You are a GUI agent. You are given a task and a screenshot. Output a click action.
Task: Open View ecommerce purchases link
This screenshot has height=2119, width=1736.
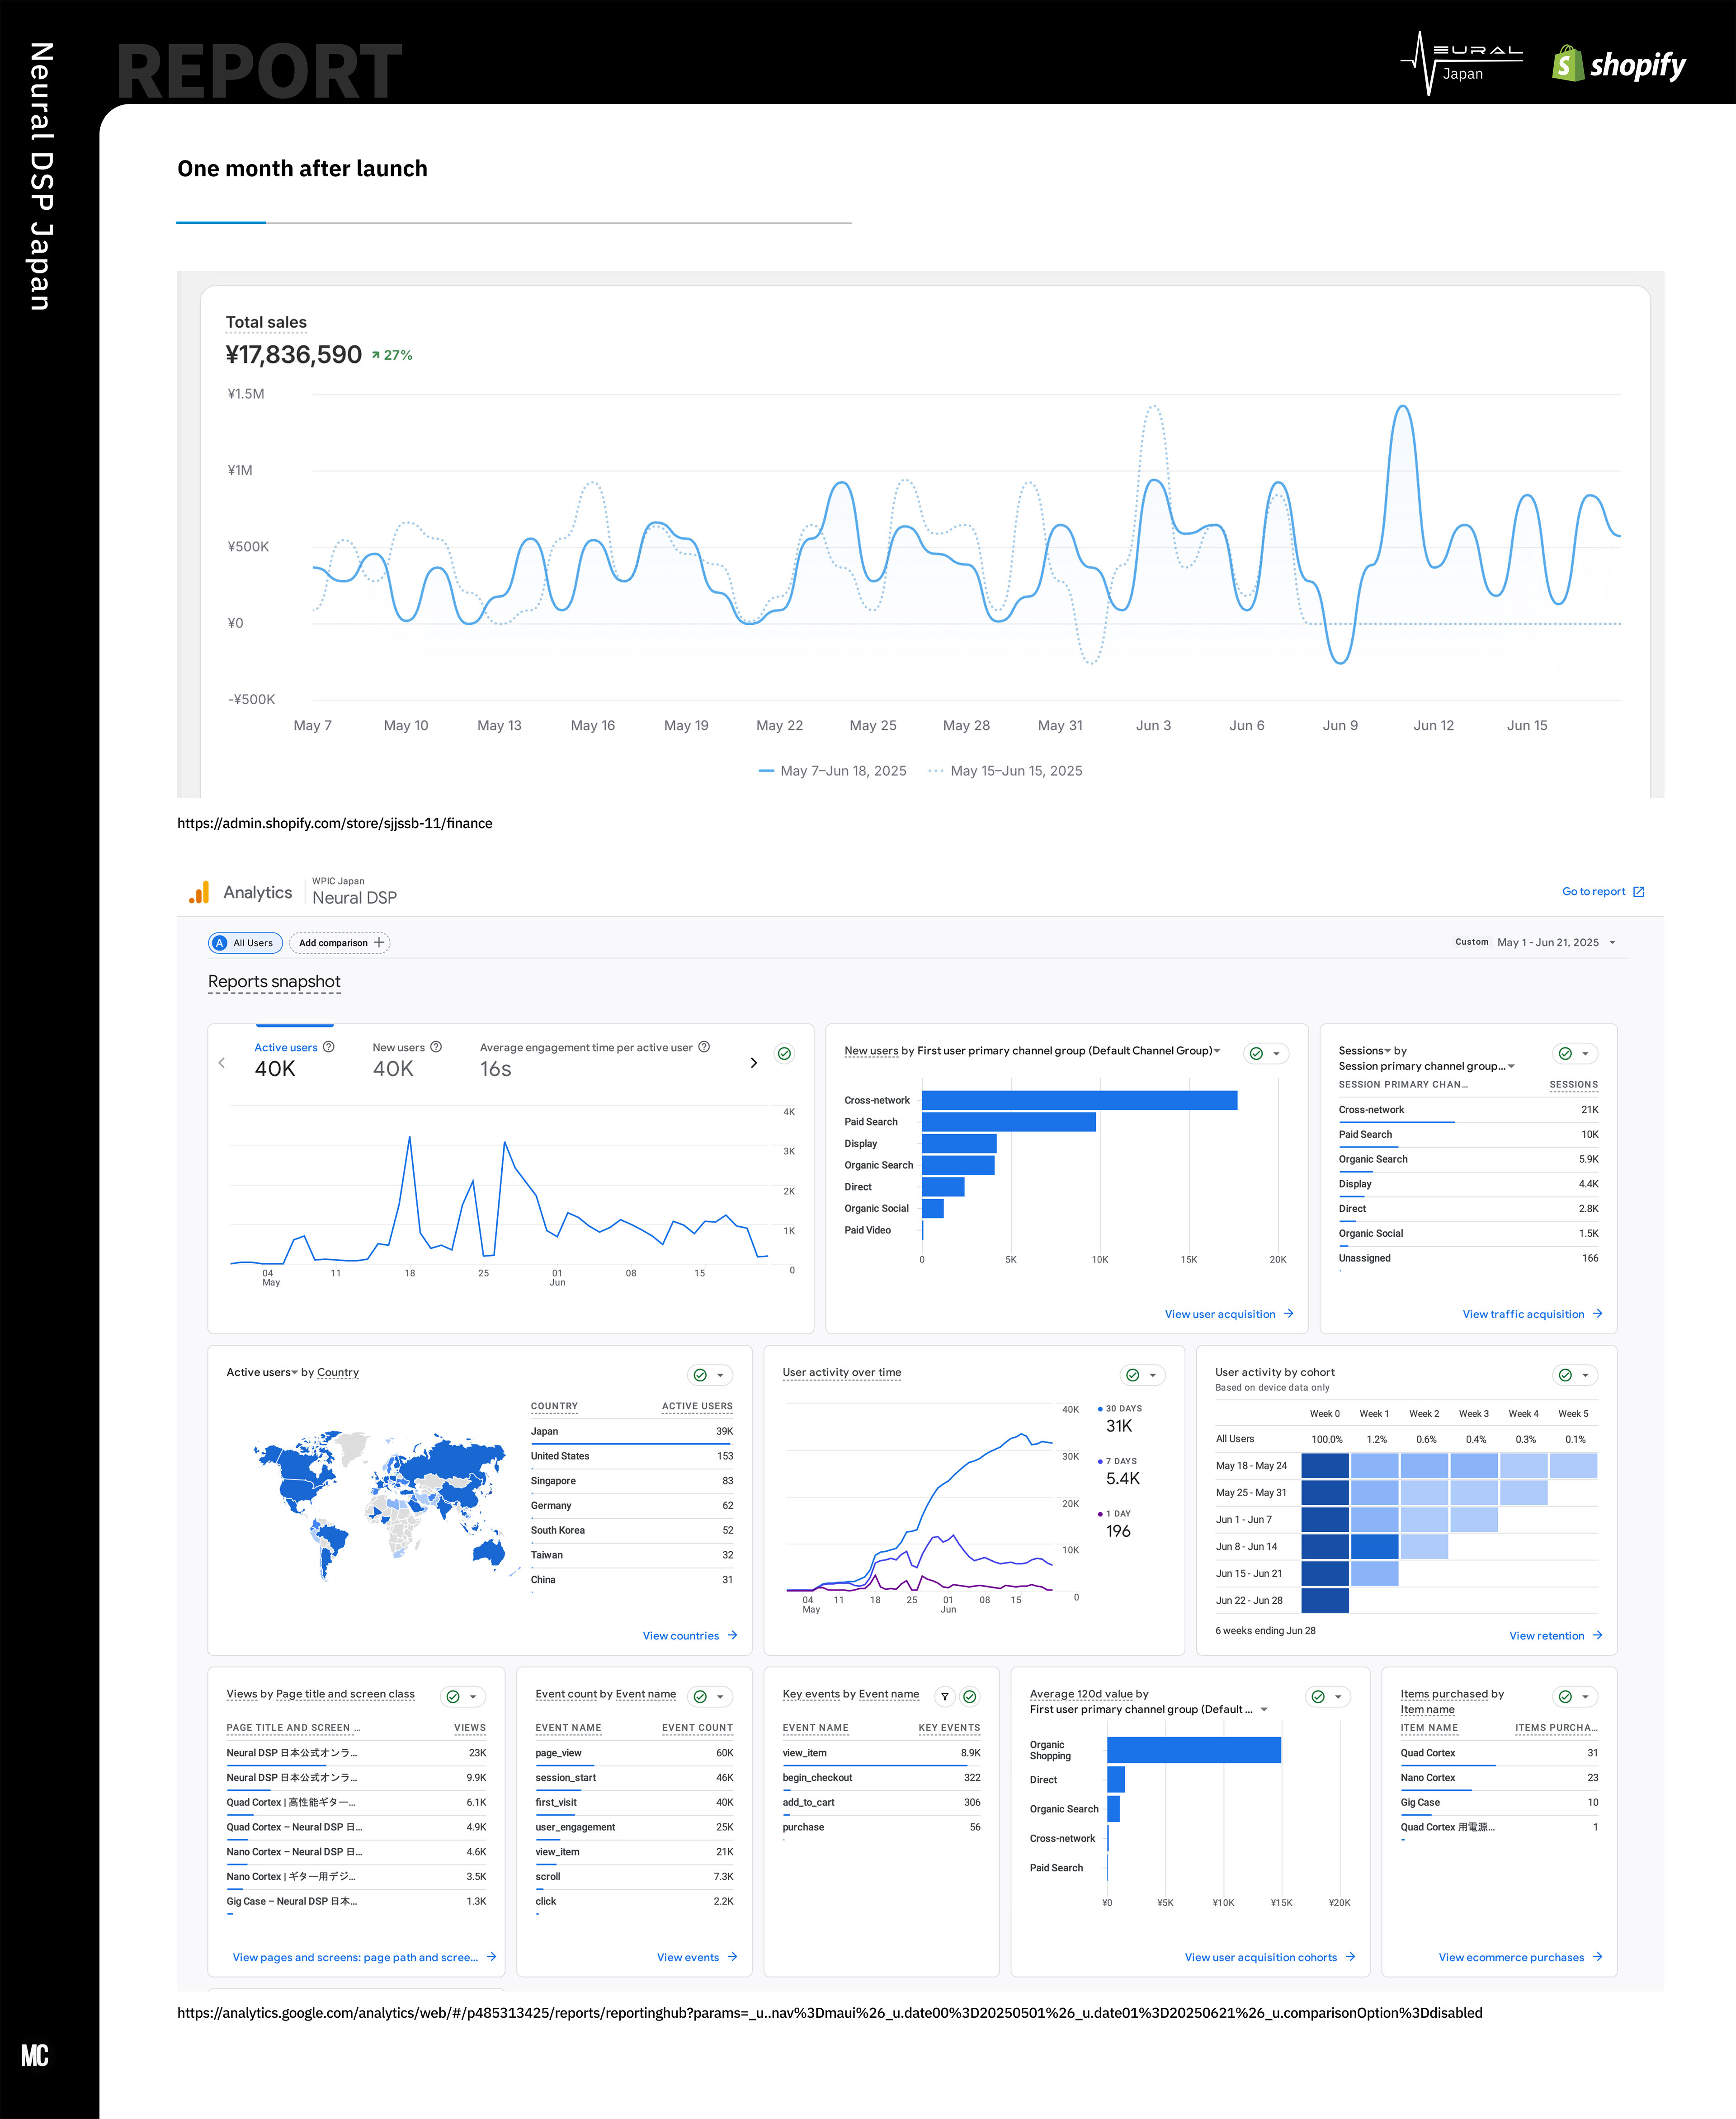[x=1520, y=1958]
